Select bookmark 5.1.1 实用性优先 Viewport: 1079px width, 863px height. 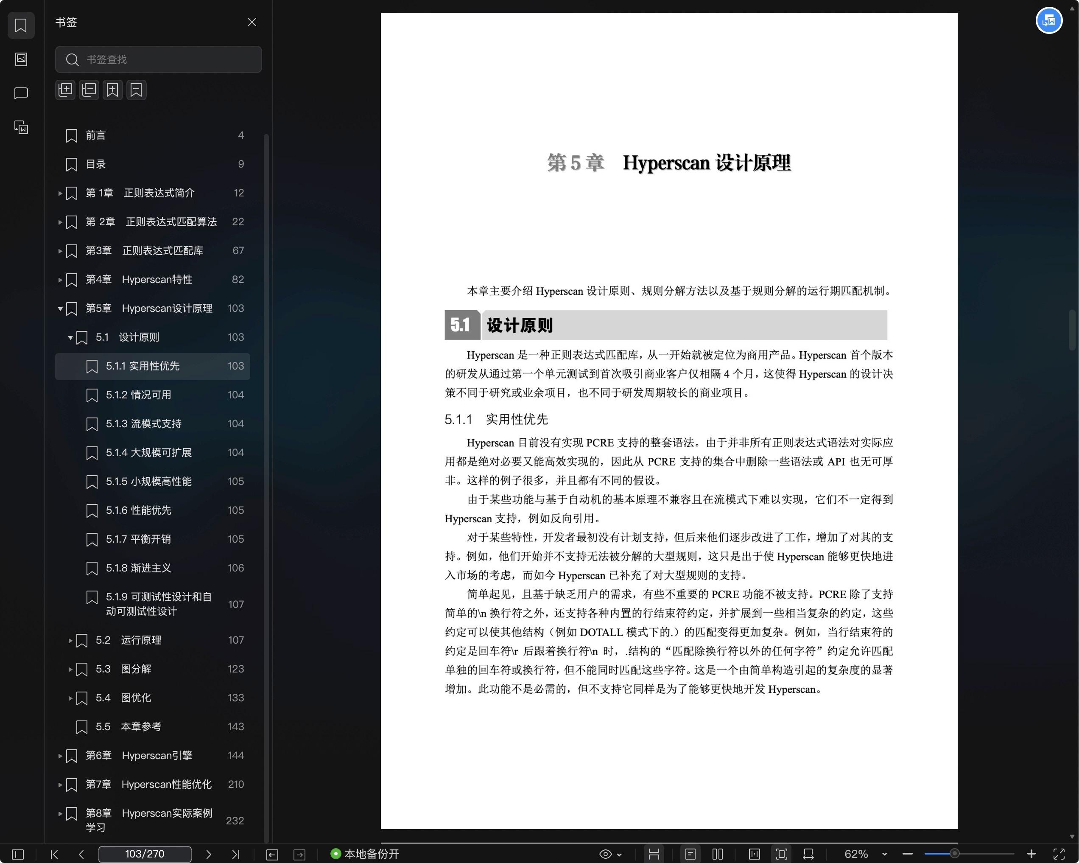click(153, 367)
